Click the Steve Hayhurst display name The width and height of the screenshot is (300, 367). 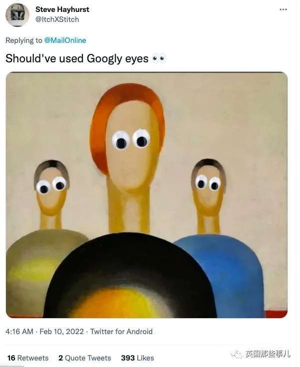click(x=62, y=9)
